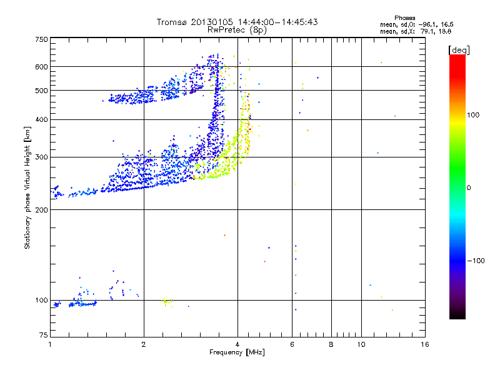This screenshot has height=375, width=500.
Task: Click the y-axis tick label '750'
Action: 41,39
